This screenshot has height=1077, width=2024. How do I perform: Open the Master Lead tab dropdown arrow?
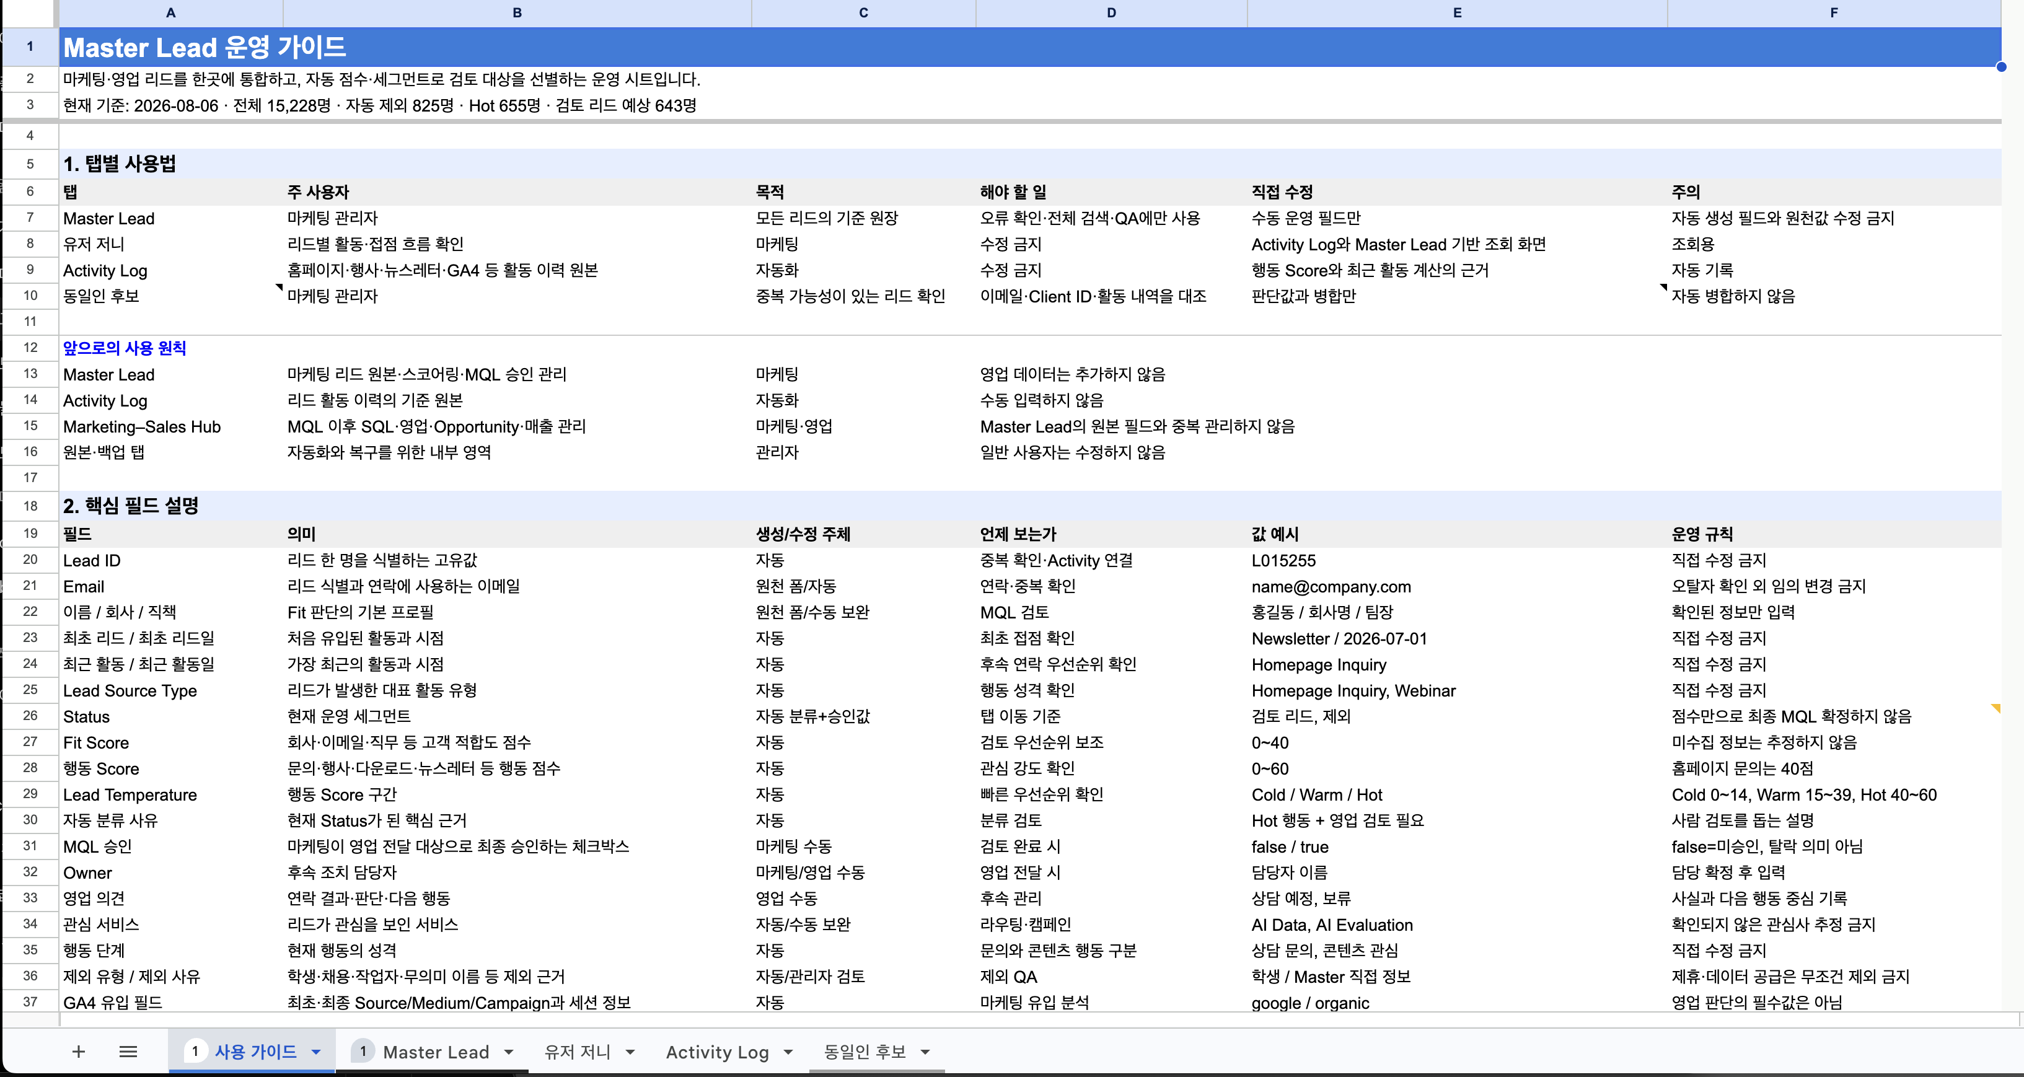click(508, 1051)
